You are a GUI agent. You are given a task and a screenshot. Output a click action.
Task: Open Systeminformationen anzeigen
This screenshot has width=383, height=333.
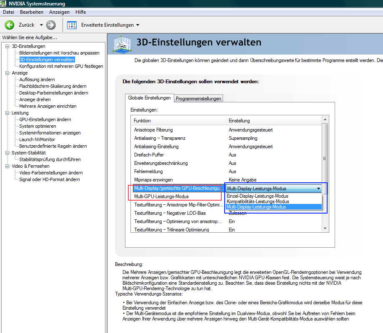click(x=50, y=133)
